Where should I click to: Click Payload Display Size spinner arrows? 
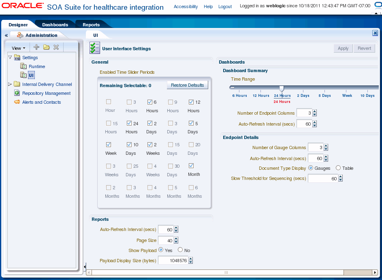191,261
